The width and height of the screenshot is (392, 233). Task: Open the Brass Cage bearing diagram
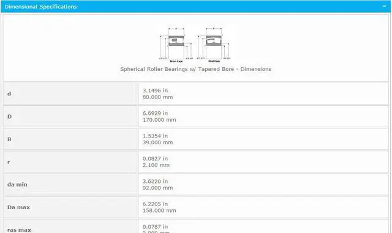(x=176, y=45)
